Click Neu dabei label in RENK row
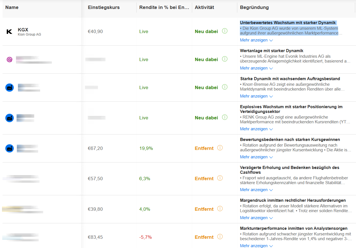356x248 pixels. [x=206, y=118]
